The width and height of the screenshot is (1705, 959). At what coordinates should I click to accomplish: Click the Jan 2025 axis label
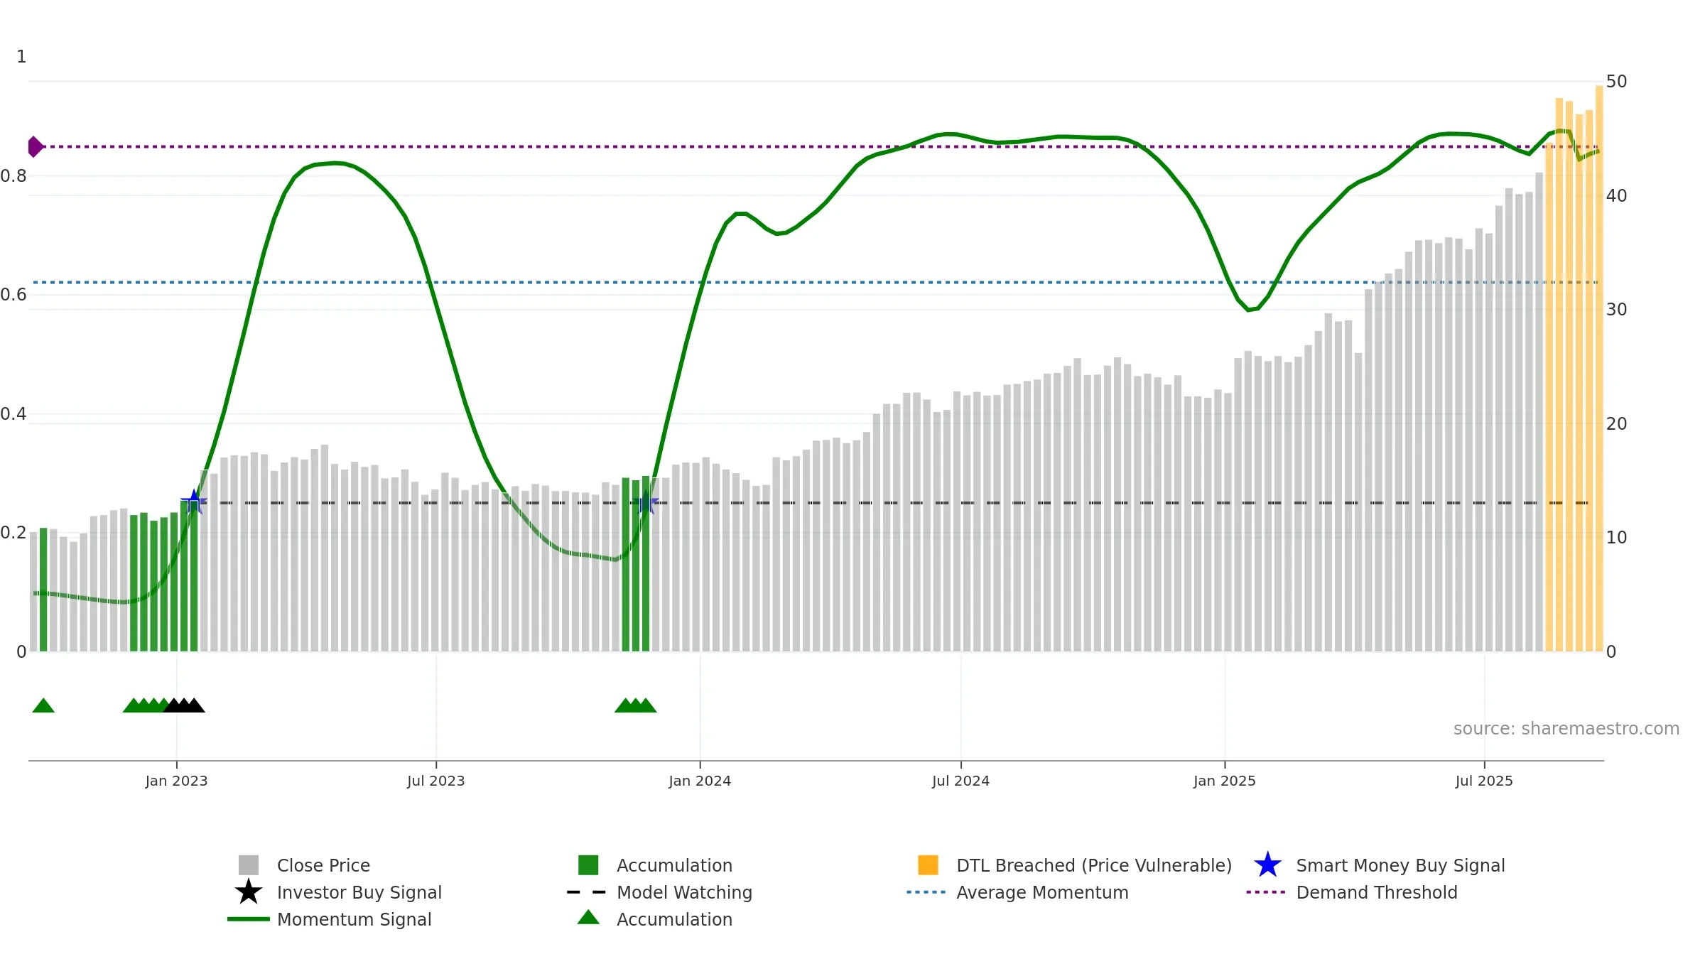[x=1224, y=781]
